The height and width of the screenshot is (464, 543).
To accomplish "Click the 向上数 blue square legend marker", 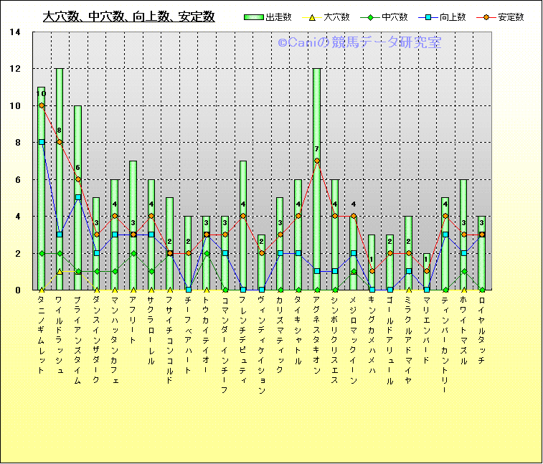I will pyautogui.click(x=428, y=16).
